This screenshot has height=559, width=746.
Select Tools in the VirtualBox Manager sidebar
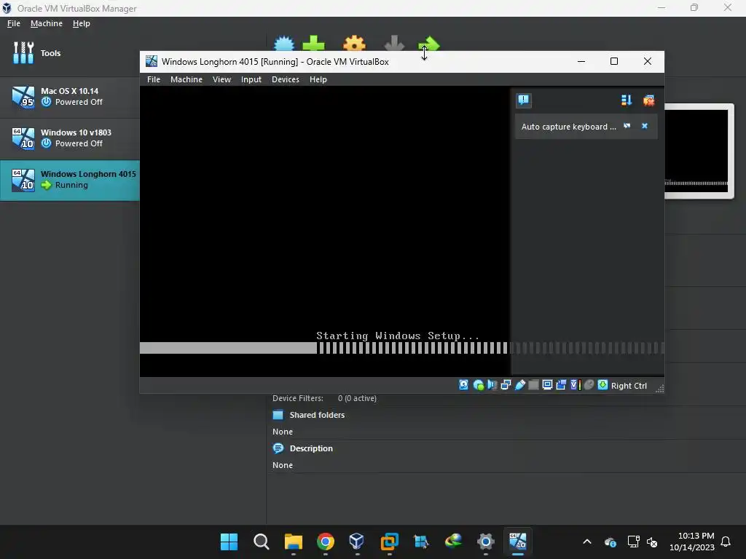[x=69, y=53]
